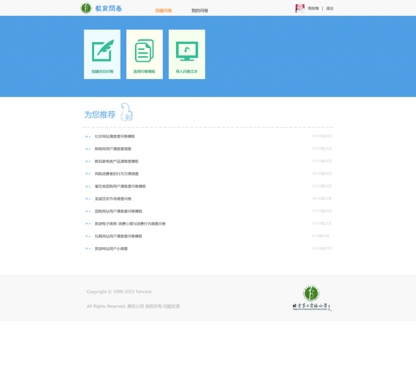Click bullet icon beside 数码家电类产品满意度模板
The height and width of the screenshot is (390, 416).
[88, 161]
